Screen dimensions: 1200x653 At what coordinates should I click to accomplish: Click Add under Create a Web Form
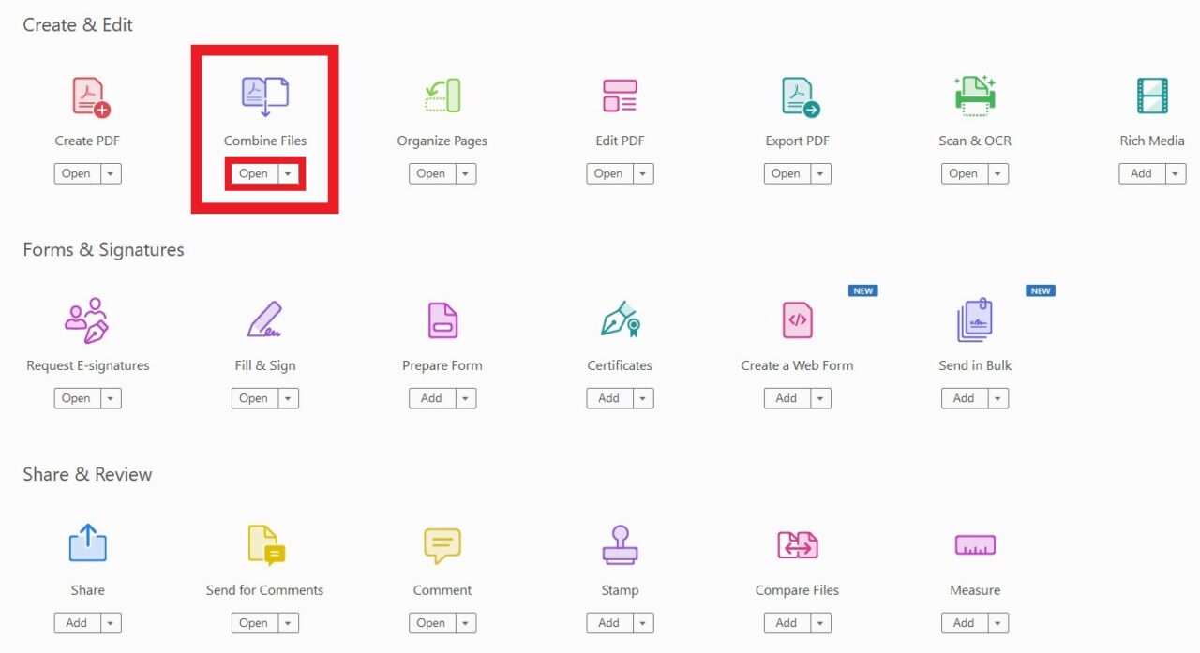click(787, 398)
